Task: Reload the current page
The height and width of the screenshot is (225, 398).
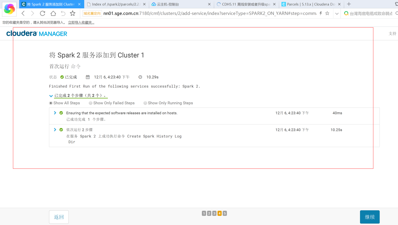Action: point(43,14)
